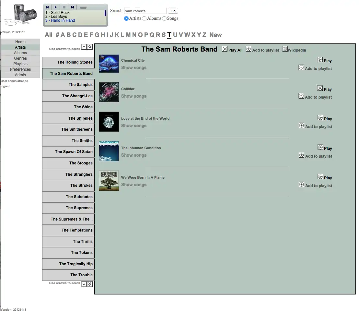Select The Strokes in artist list
This screenshot has height=311, width=359.
(68, 185)
